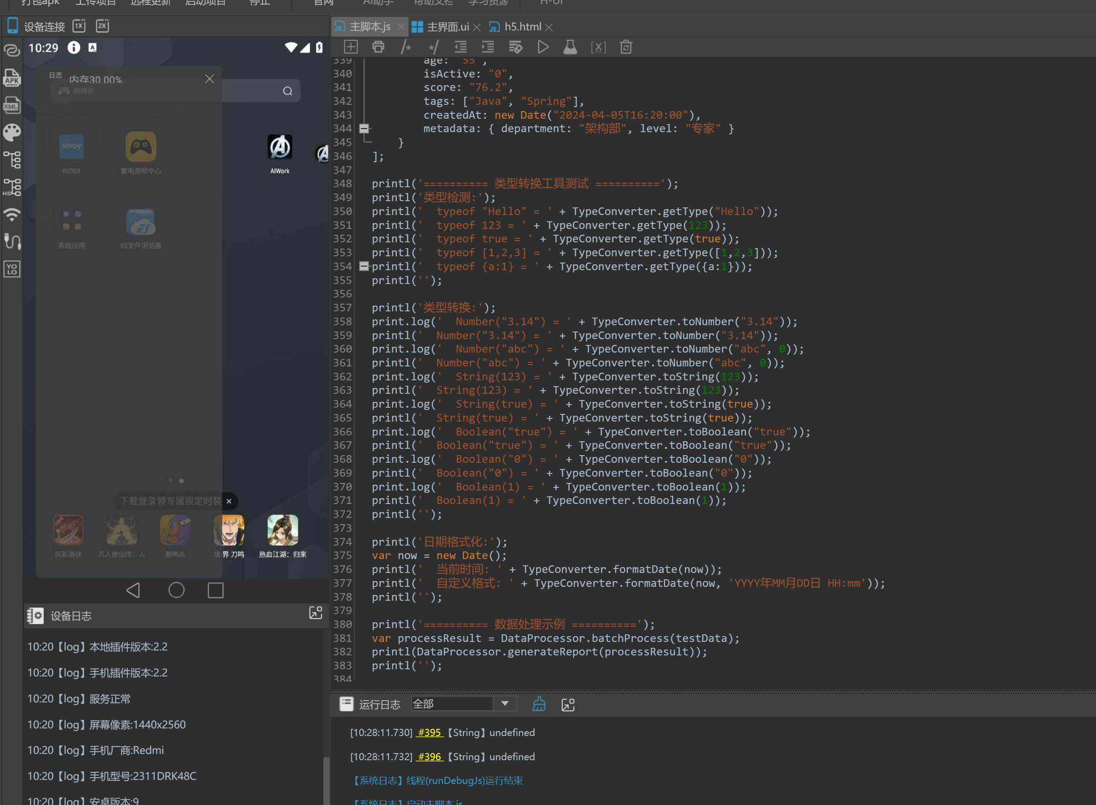1096x805 pixels.
Task: Collapse the code fold at line 344
Action: (364, 129)
